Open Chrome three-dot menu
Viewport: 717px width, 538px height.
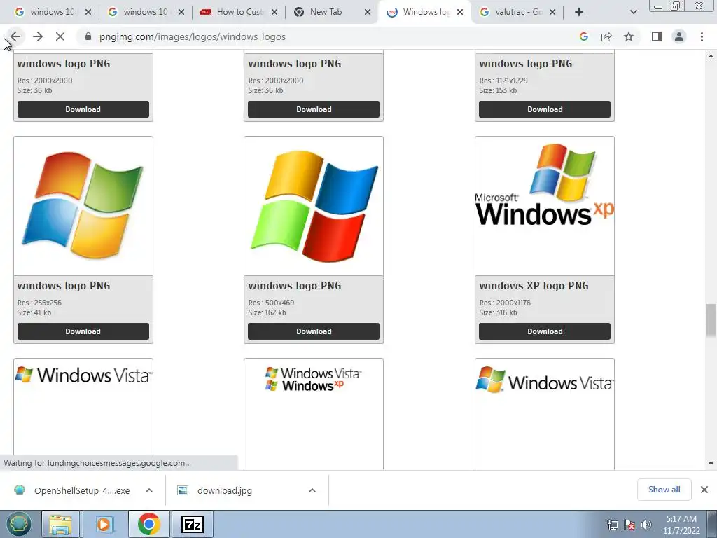pyautogui.click(x=702, y=36)
